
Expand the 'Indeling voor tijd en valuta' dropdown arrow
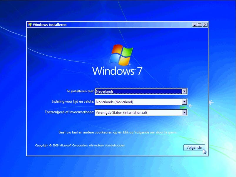click(x=184, y=102)
